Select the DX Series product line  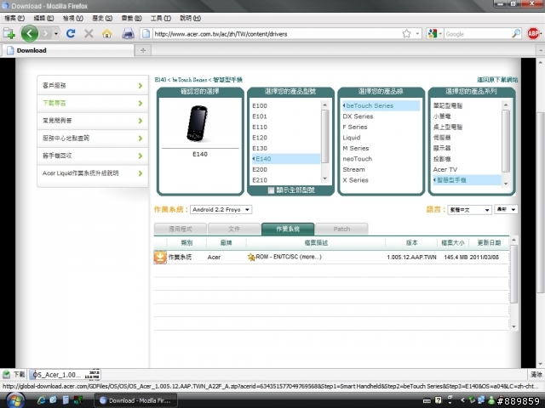(x=358, y=116)
